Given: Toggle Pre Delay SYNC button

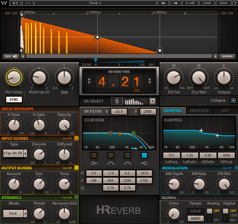Looking at the screenshot, I should click(x=14, y=100).
